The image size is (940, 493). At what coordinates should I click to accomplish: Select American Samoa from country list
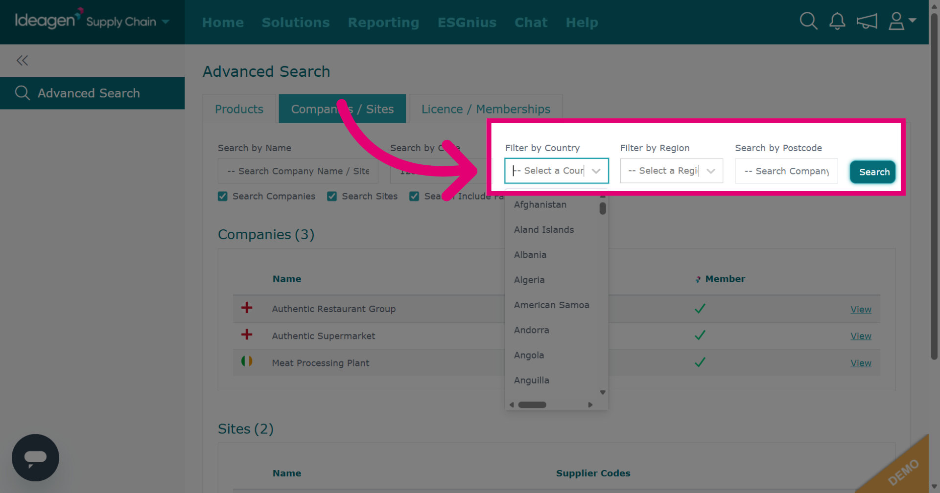pos(552,305)
